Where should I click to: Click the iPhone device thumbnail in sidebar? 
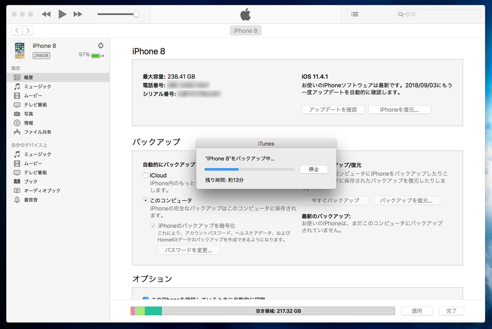[20, 51]
